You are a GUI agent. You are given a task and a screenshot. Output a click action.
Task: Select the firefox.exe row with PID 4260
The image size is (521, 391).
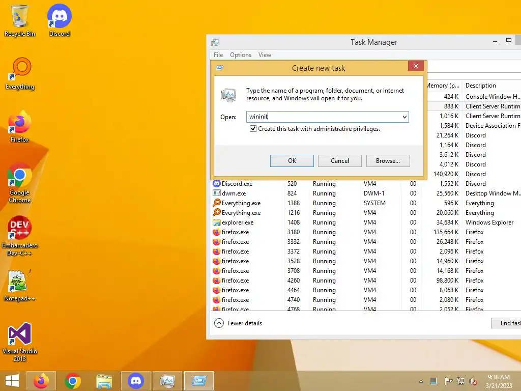(366, 281)
